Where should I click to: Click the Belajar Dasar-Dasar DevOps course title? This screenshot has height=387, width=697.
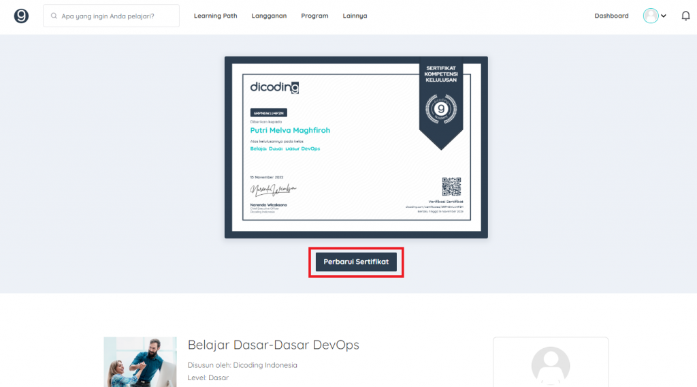273,345
